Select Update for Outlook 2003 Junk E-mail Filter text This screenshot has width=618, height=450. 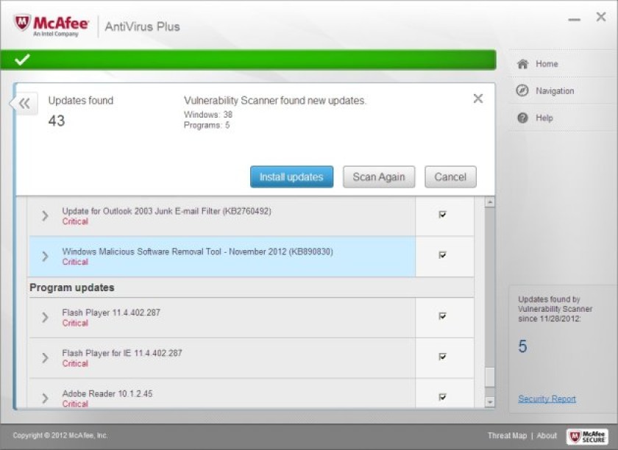167,211
